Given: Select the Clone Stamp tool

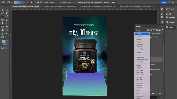Looking at the screenshot, I should (2, 23).
